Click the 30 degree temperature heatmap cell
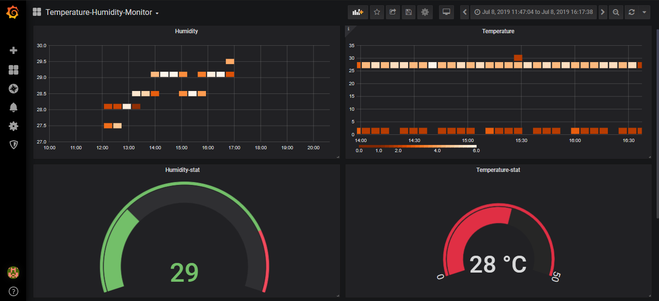The image size is (659, 301). [518, 58]
